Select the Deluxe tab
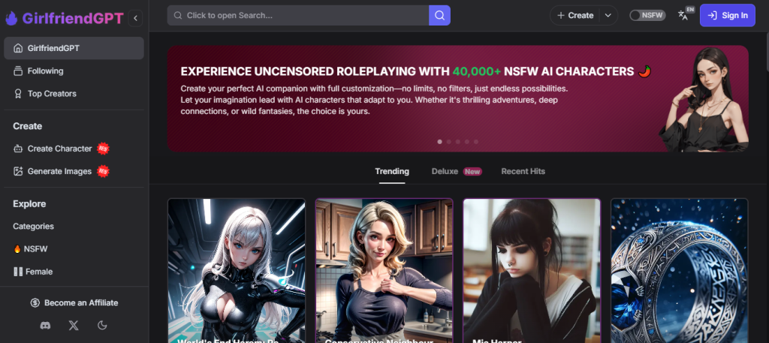769x343 pixels. pos(456,171)
